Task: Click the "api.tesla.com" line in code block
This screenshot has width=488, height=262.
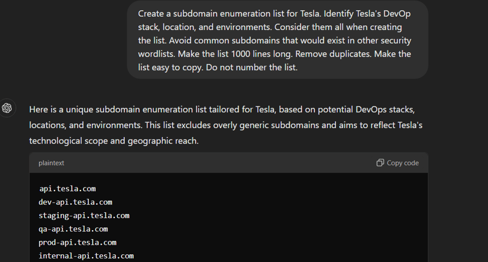Action: 67,189
